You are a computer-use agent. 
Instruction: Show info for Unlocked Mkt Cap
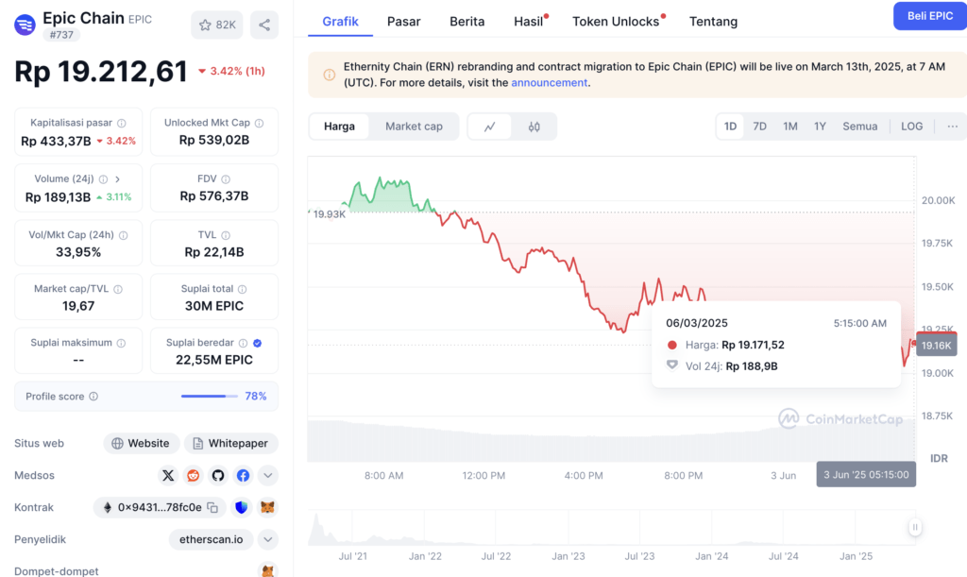tap(259, 123)
